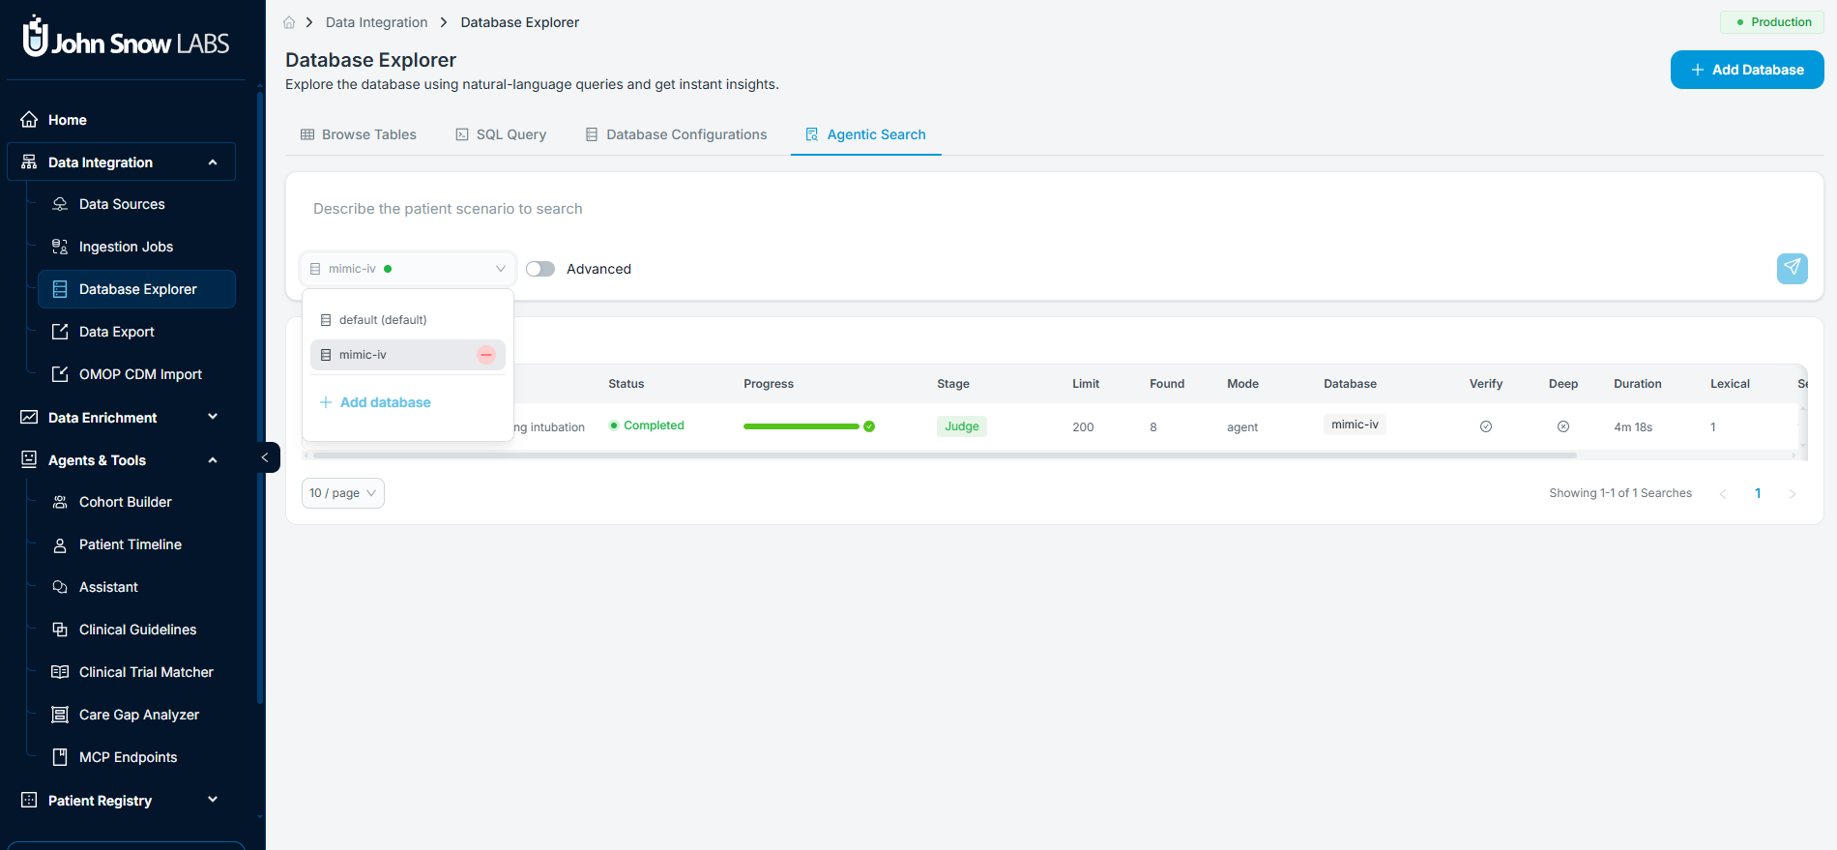The image size is (1837, 850).
Task: Go to pagination page 1
Action: point(1758,493)
